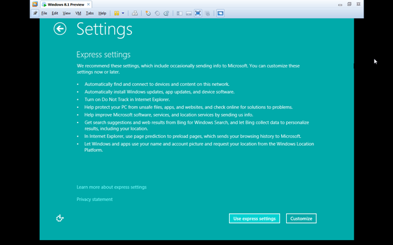Viewport: 393px width, 245px height.
Task: Click the Express settings heading
Action: coord(104,55)
